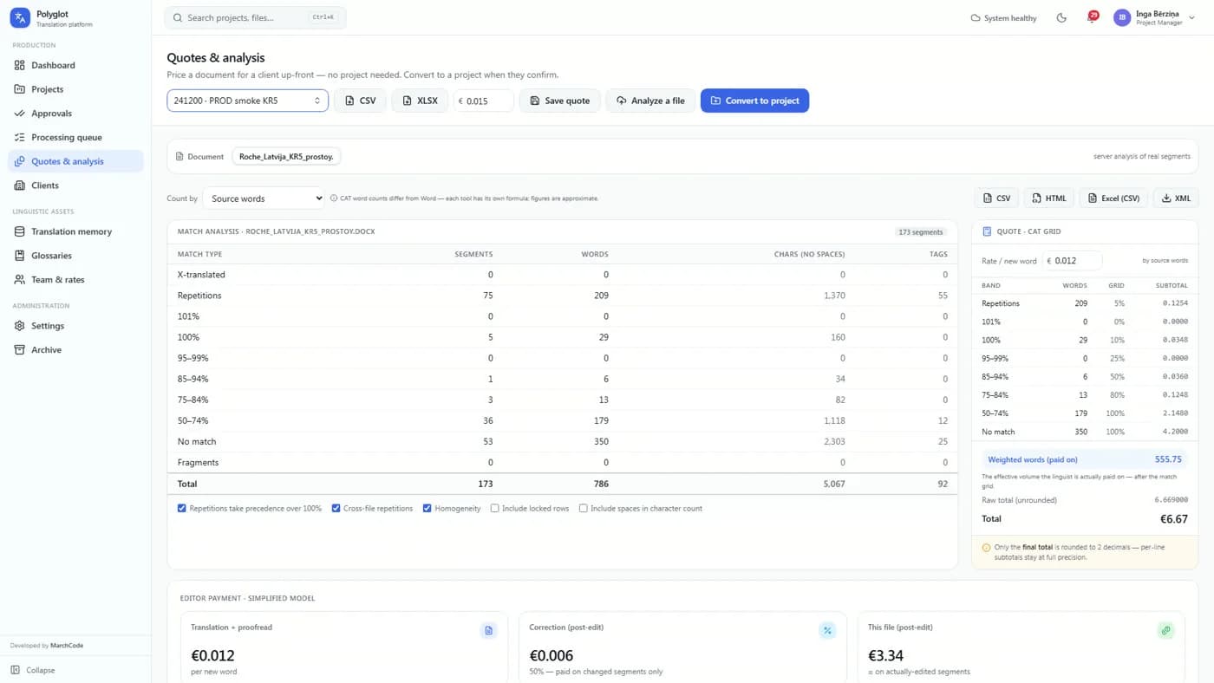1214x683 pixels.
Task: Export analysis as Excel (CSV)
Action: [x=1113, y=198]
